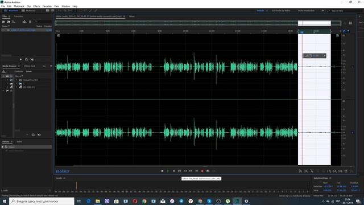This screenshot has width=364, height=205.
Task: Open the File menu
Action: pos(3,6)
